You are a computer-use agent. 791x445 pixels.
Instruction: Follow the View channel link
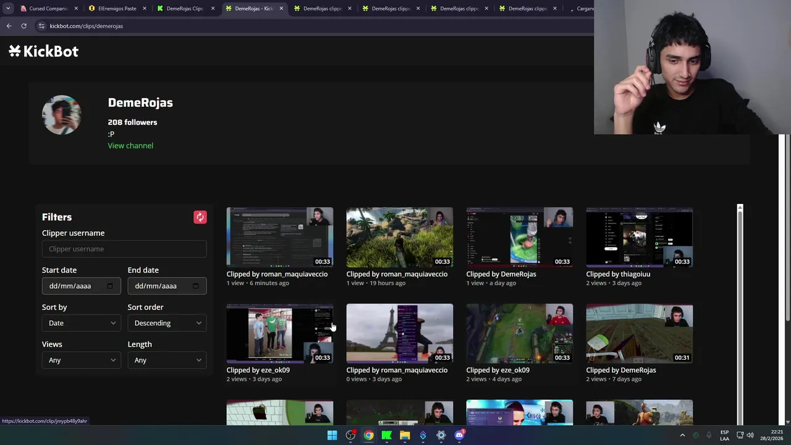pos(130,146)
